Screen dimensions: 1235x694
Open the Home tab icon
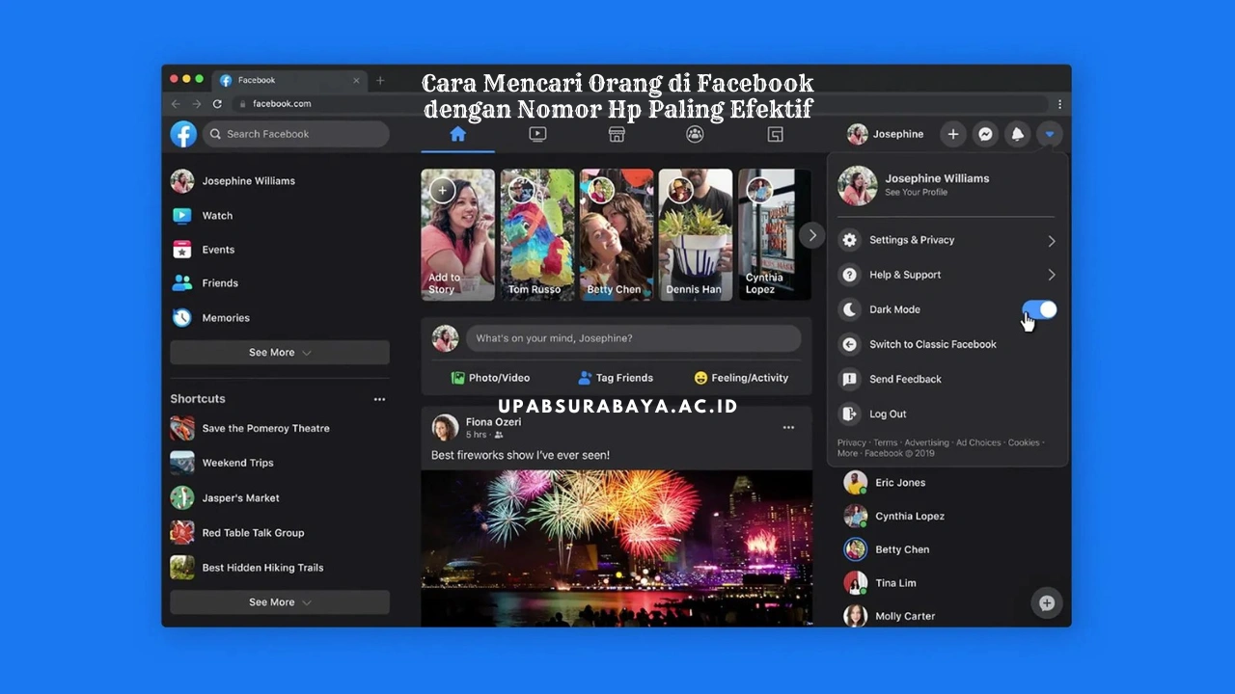tap(457, 134)
